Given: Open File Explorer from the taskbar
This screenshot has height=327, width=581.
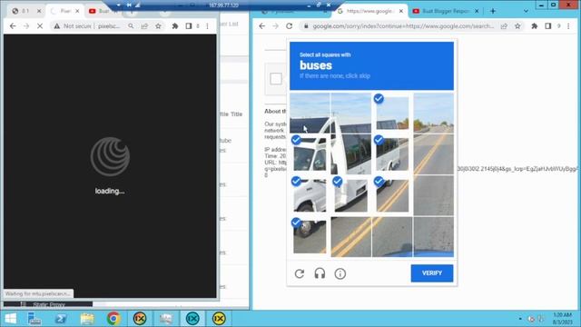Looking at the screenshot, I should [87, 319].
